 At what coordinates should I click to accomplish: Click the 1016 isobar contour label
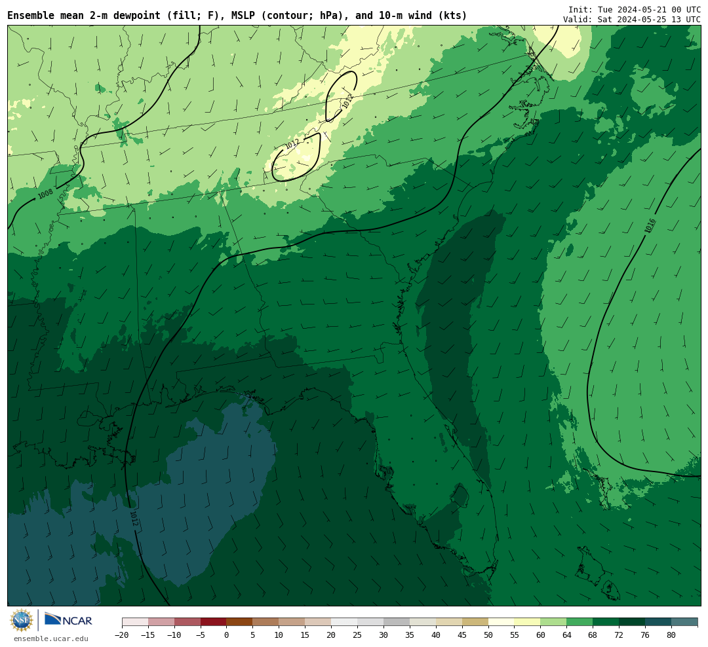coord(650,225)
